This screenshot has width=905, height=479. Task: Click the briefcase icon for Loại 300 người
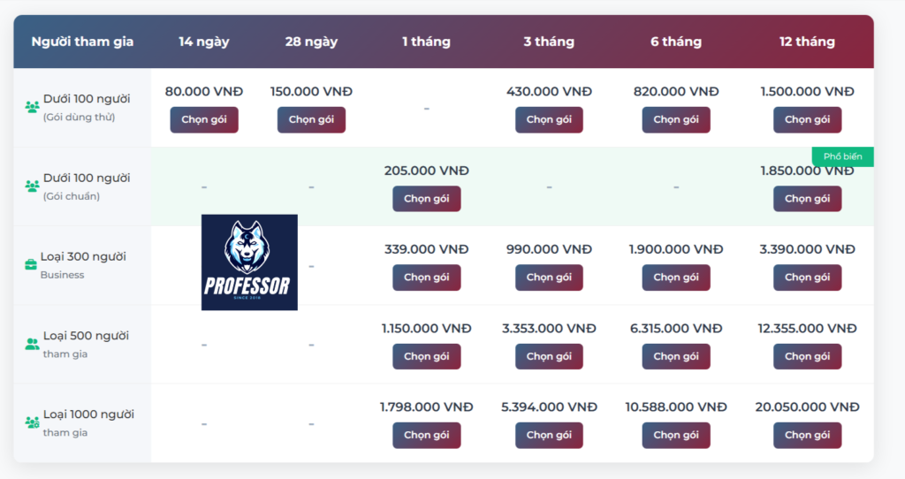coord(31,264)
